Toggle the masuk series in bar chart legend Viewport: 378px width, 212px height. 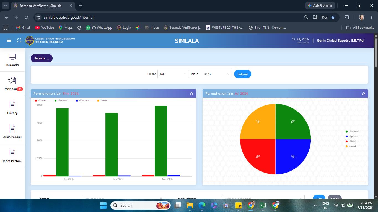click(x=102, y=100)
